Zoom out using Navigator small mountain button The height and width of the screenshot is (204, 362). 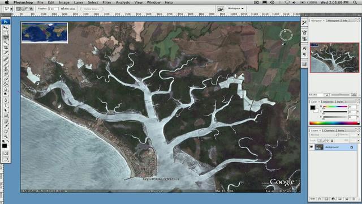[x=326, y=95]
